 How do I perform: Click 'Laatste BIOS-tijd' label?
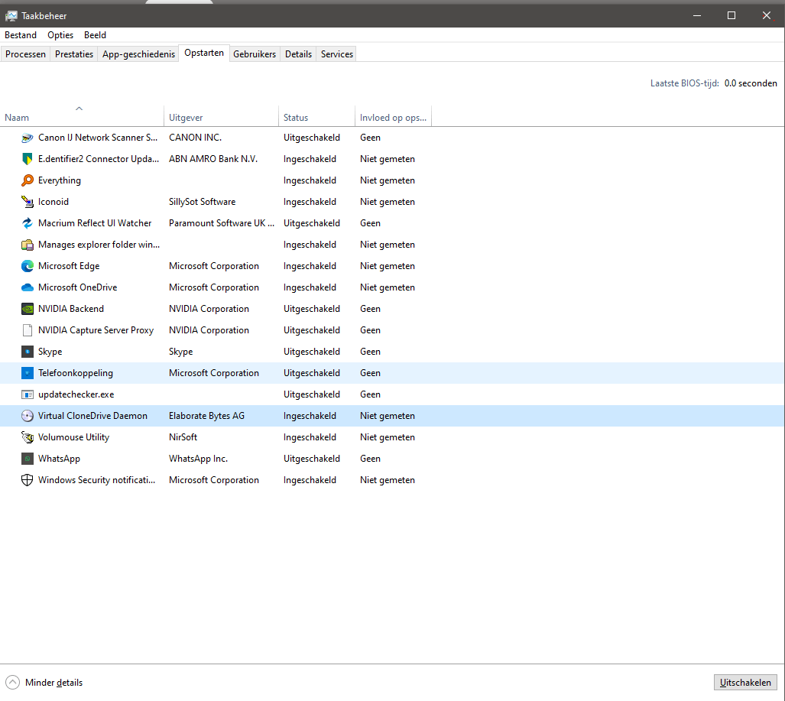point(684,83)
